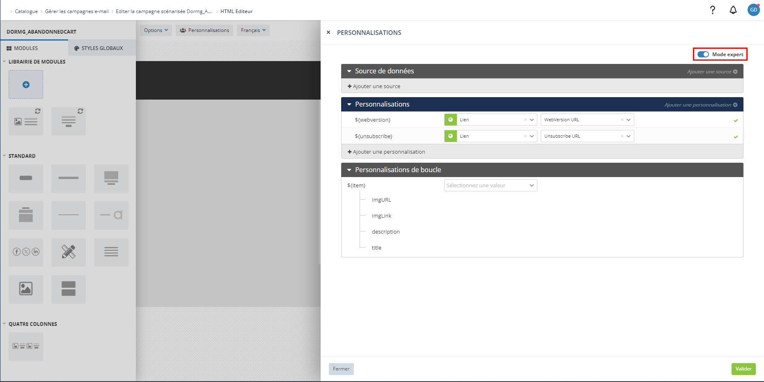Switch to the Modules tab

coord(34,48)
